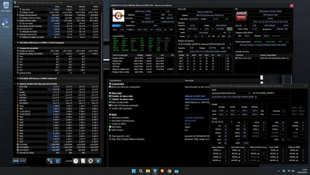Image resolution: width=310 pixels, height=175 pixels.
Task: Select the Vcore sensor row
Action: pos(56,106)
